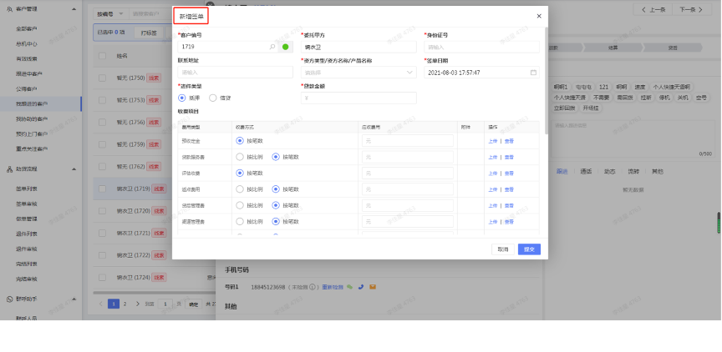Collapse the 客户管理 sidebar section arrow
Image resolution: width=722 pixels, height=352 pixels.
pos(74,9)
